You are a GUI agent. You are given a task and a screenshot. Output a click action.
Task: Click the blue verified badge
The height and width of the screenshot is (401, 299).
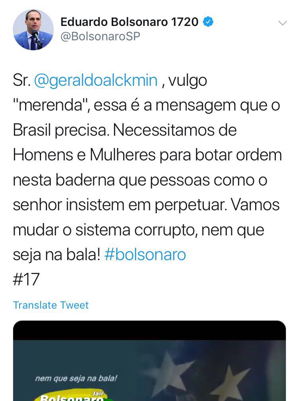pyautogui.click(x=208, y=22)
